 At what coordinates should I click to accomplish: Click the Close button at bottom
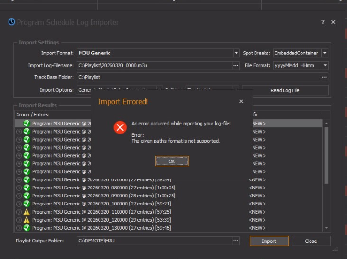click(x=310, y=241)
